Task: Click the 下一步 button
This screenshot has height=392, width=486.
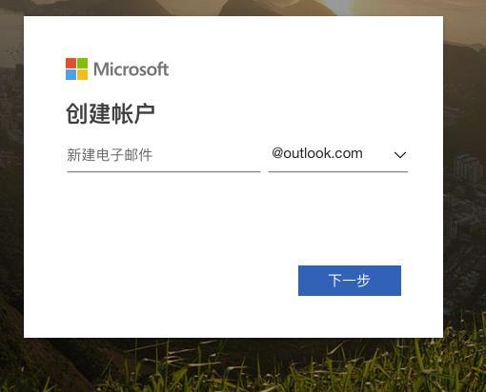Action: 350,281
